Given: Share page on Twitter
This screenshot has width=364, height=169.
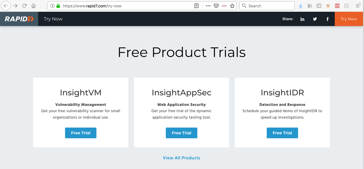Looking at the screenshot, I should pyautogui.click(x=315, y=19).
